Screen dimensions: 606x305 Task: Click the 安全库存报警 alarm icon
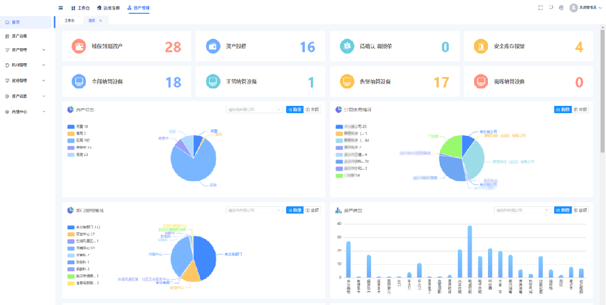pos(480,46)
